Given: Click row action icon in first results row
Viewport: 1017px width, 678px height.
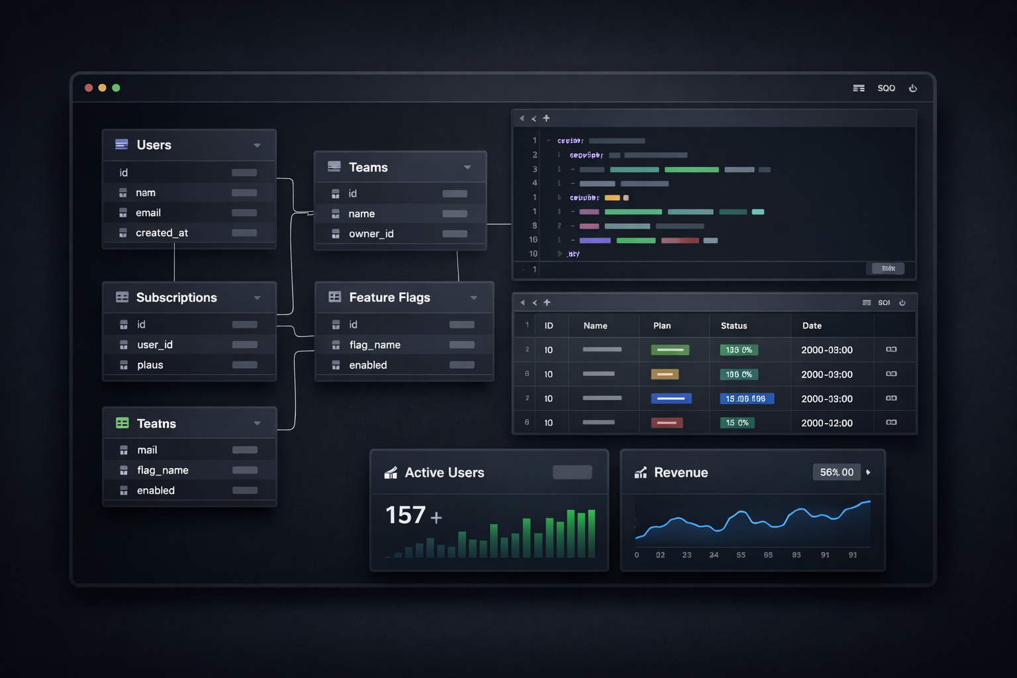Looking at the screenshot, I should 891,350.
